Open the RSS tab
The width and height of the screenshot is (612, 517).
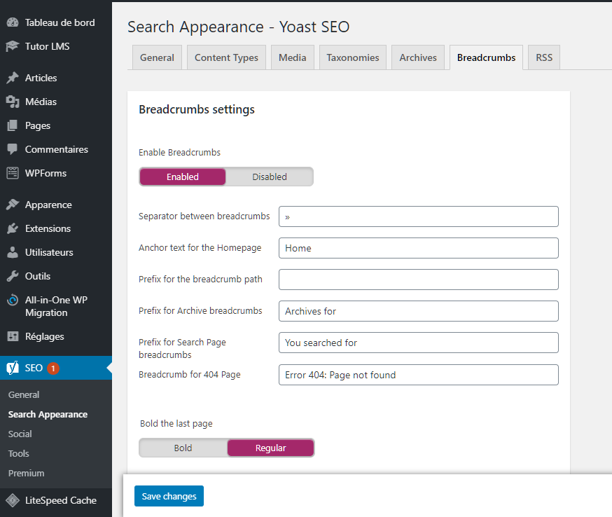coord(543,57)
